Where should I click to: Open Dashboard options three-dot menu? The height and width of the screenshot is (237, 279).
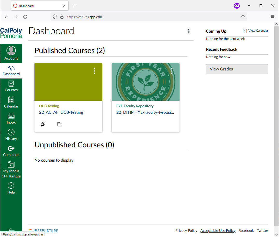(188, 31)
